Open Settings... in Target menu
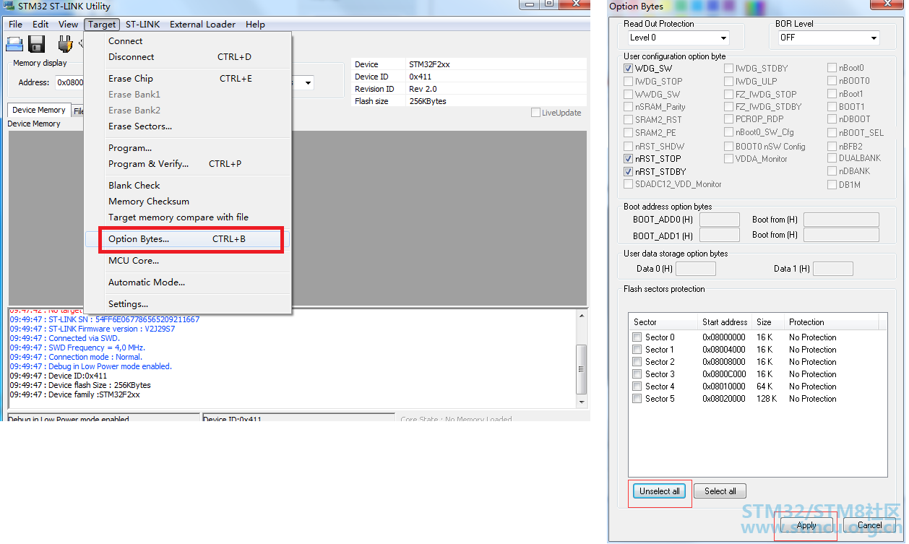 [188, 304]
